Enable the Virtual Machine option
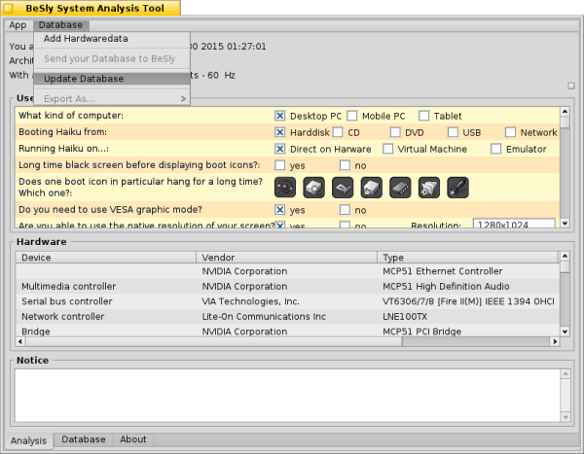584x454 pixels. [x=388, y=149]
